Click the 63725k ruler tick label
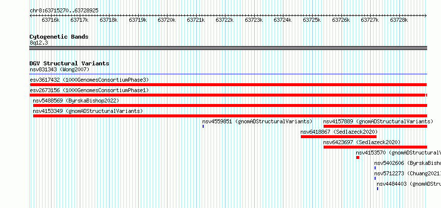Viewport: 441px width, 208px height. point(312,20)
